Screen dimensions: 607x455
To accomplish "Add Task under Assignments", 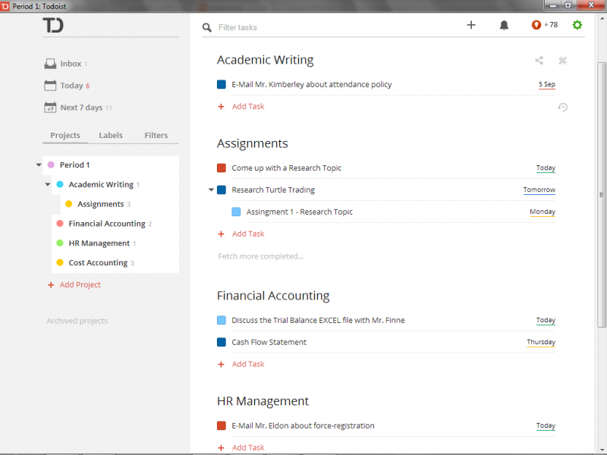I will [x=248, y=234].
